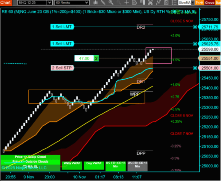Open the chart Properties icon
Image resolution: width=221 pixels, height=181 pixels.
(166, 2)
